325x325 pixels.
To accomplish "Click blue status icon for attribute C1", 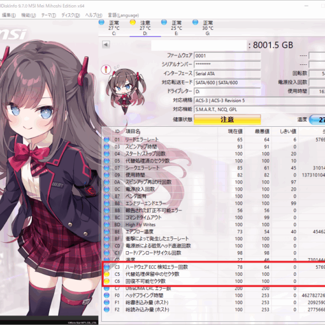I will [x=106, y=253].
